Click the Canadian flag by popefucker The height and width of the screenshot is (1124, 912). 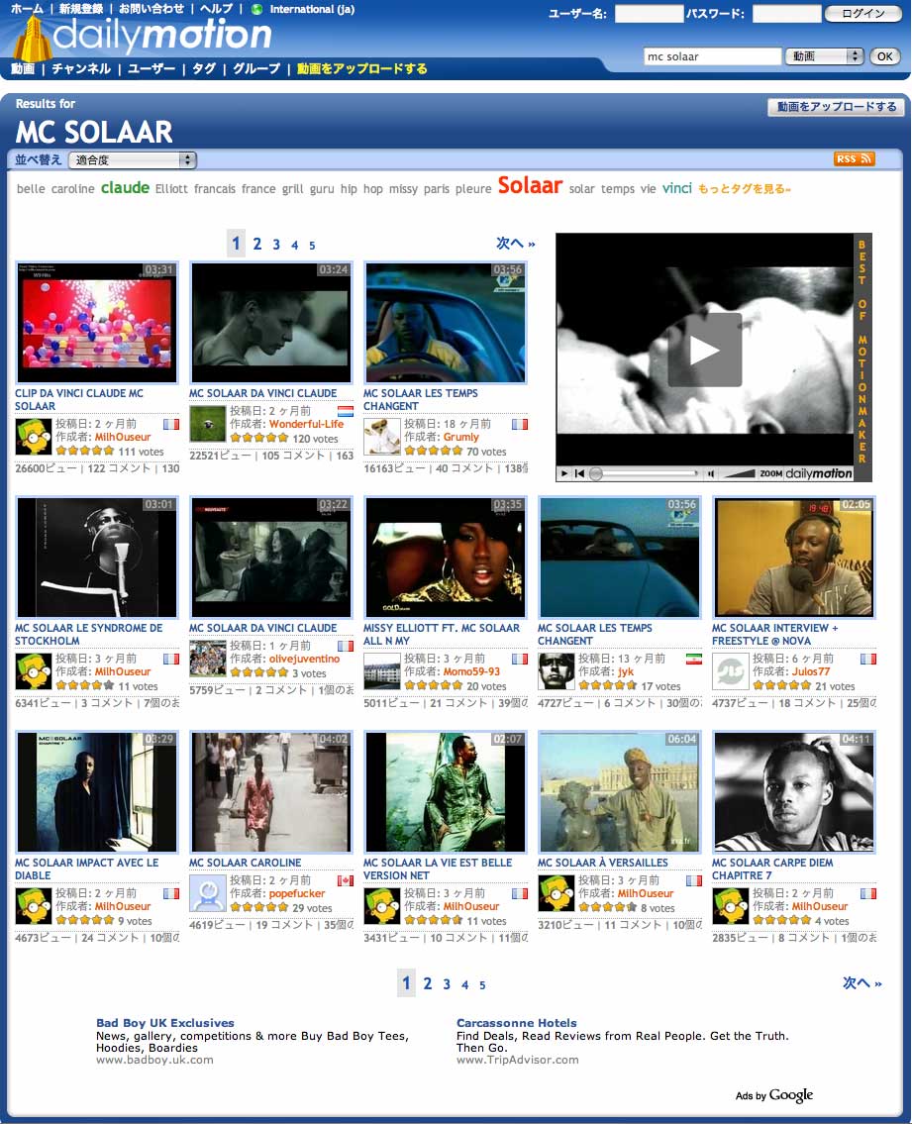coord(346,880)
